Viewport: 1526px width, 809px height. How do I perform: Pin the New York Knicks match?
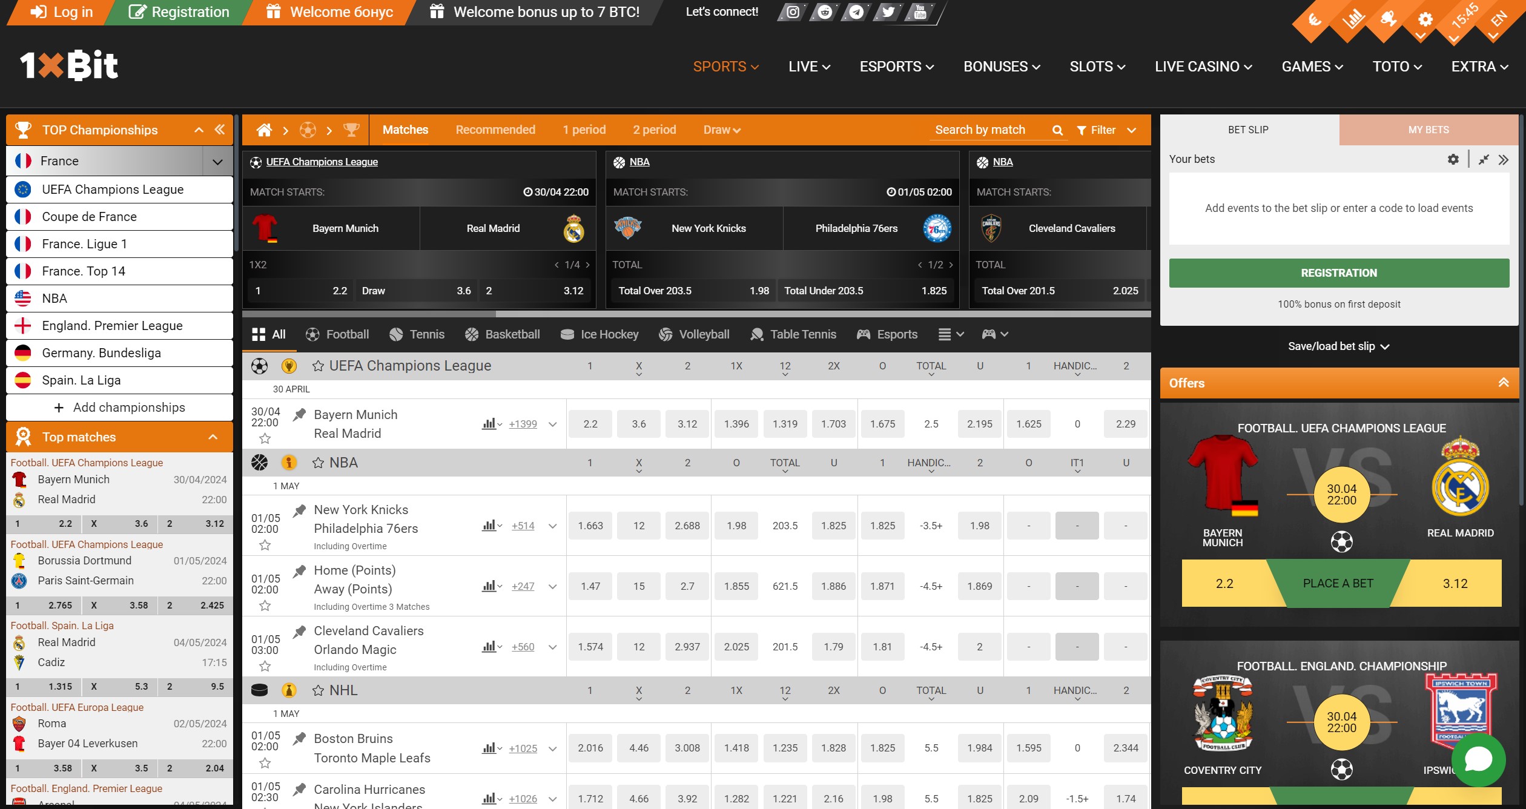[299, 511]
